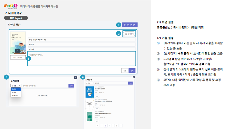Viewport: 230px width, 129px height.
Task: Close the left 도서검색 popup
Action: pyautogui.click(x=76, y=77)
